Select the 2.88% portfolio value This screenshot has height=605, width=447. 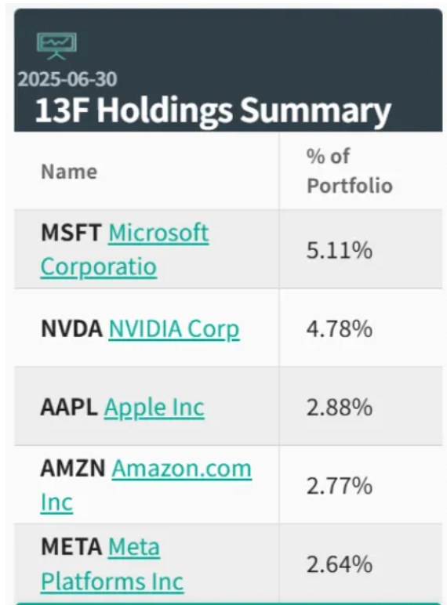[x=340, y=408]
